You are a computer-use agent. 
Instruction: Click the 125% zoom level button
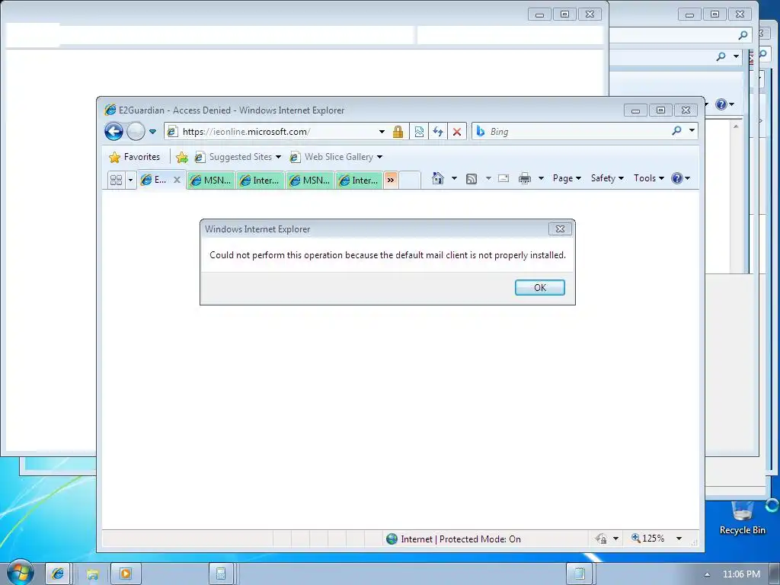click(x=647, y=539)
